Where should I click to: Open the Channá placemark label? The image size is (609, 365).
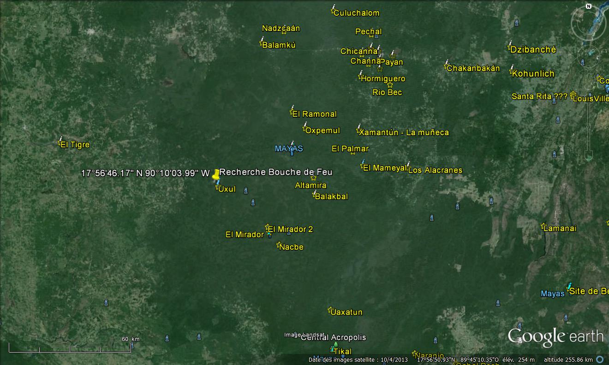365,60
